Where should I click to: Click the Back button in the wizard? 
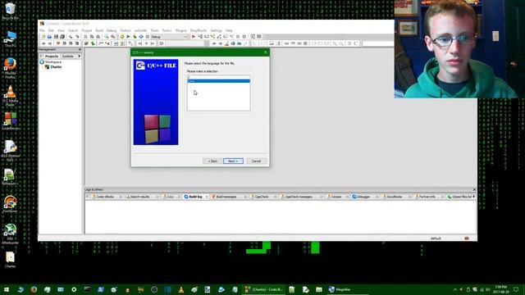[212, 161]
